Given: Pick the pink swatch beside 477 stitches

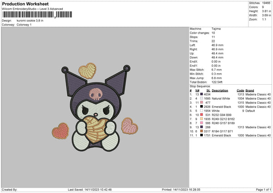Looking at the screenshot, I should tap(202, 102).
